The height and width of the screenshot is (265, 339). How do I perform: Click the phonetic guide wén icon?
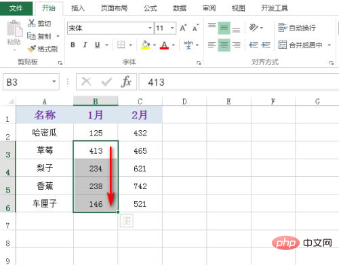pyautogui.click(x=188, y=45)
